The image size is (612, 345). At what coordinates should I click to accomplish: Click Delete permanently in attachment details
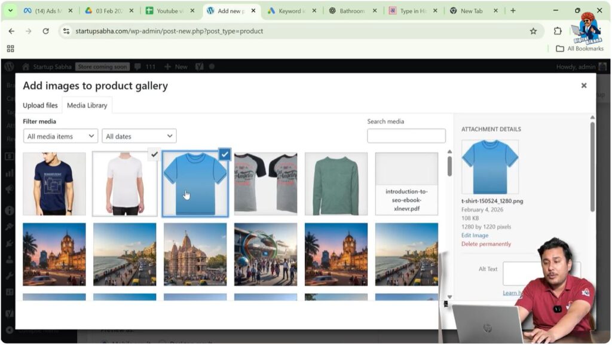[x=486, y=244]
